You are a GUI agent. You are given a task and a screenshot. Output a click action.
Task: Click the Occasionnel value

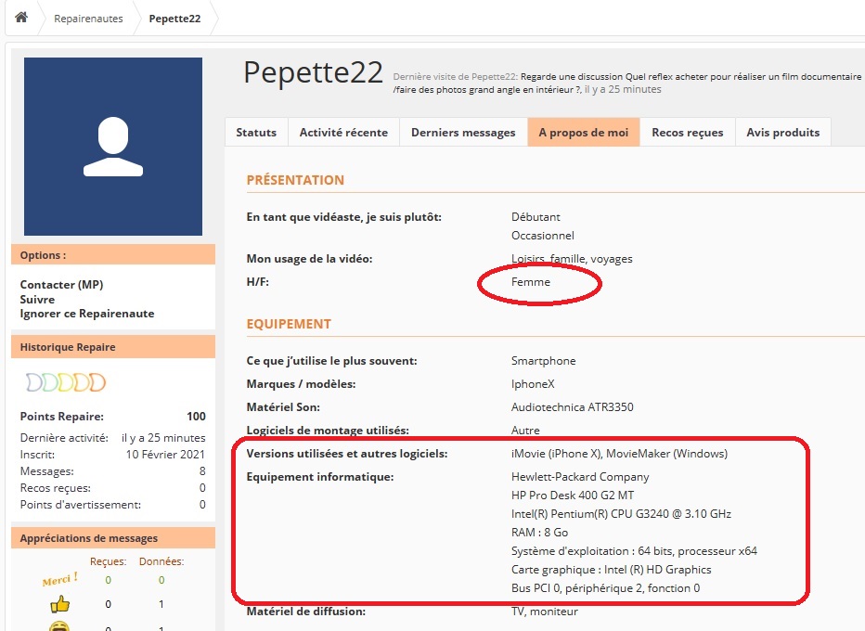click(543, 236)
